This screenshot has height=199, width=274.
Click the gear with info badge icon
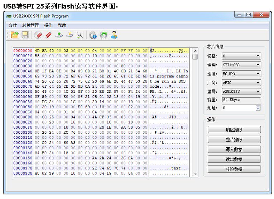[x=93, y=35]
